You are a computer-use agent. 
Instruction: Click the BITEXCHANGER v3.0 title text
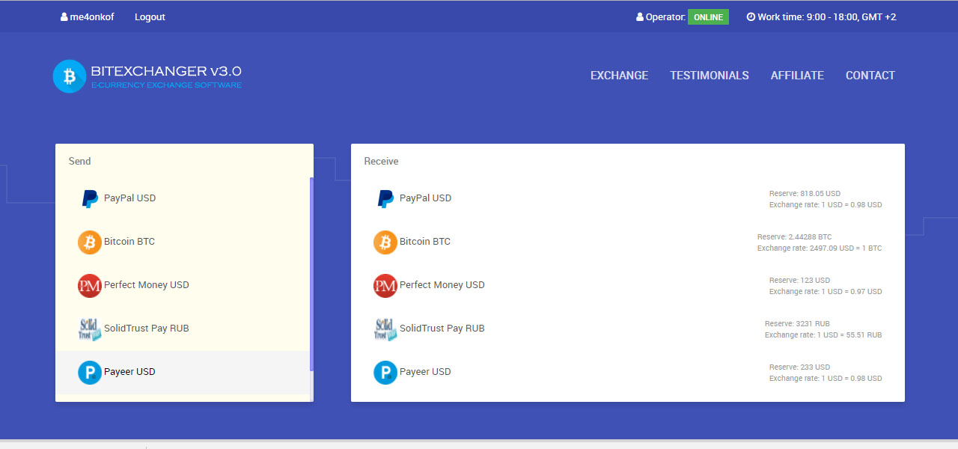[166, 71]
